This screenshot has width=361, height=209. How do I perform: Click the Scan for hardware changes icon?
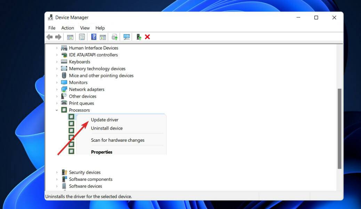click(126, 37)
